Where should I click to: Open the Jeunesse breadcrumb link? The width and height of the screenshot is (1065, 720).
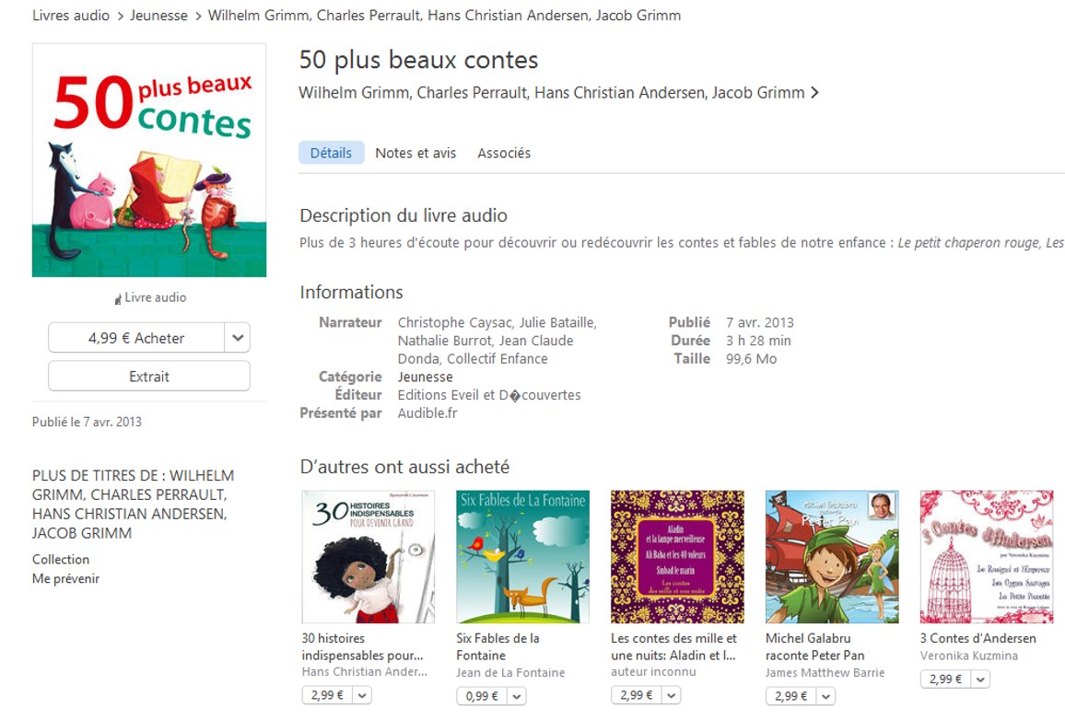click(x=158, y=16)
